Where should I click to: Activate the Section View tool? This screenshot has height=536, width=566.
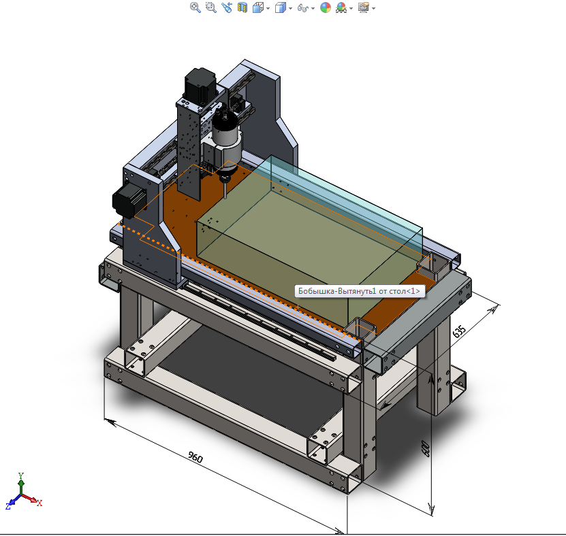tap(242, 7)
